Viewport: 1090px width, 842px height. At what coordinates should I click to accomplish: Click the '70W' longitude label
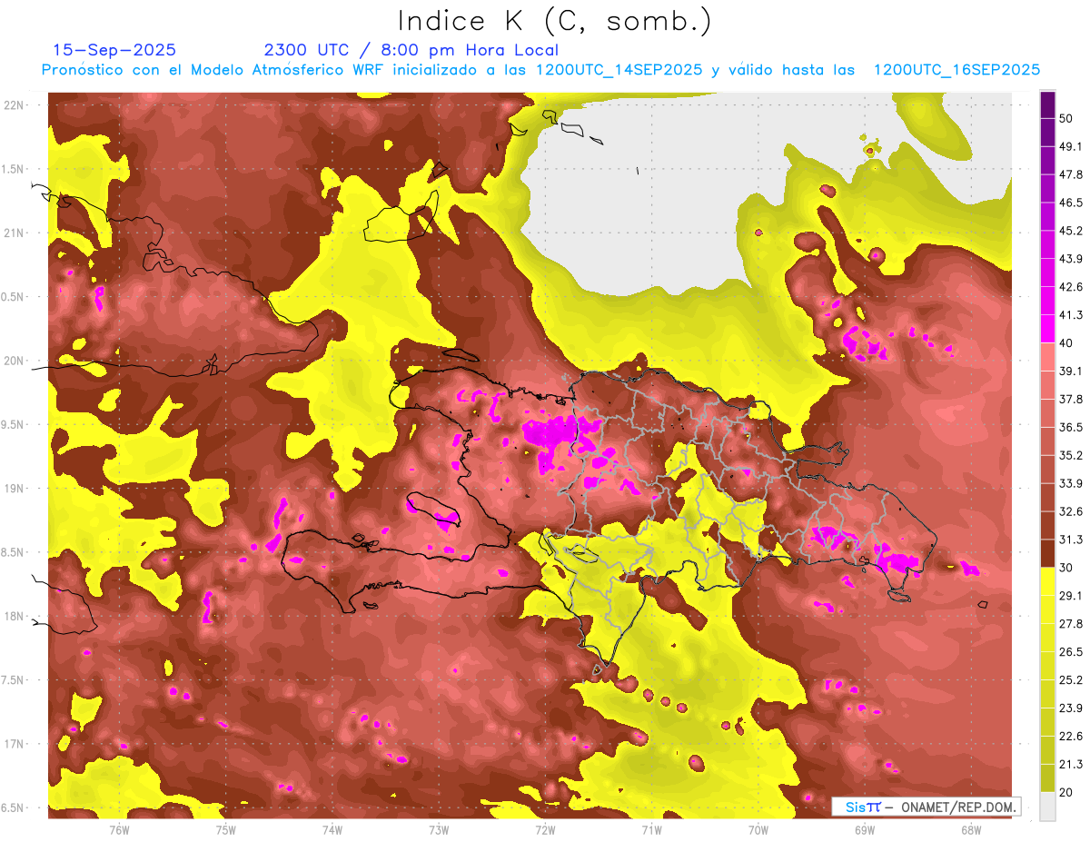click(x=758, y=830)
